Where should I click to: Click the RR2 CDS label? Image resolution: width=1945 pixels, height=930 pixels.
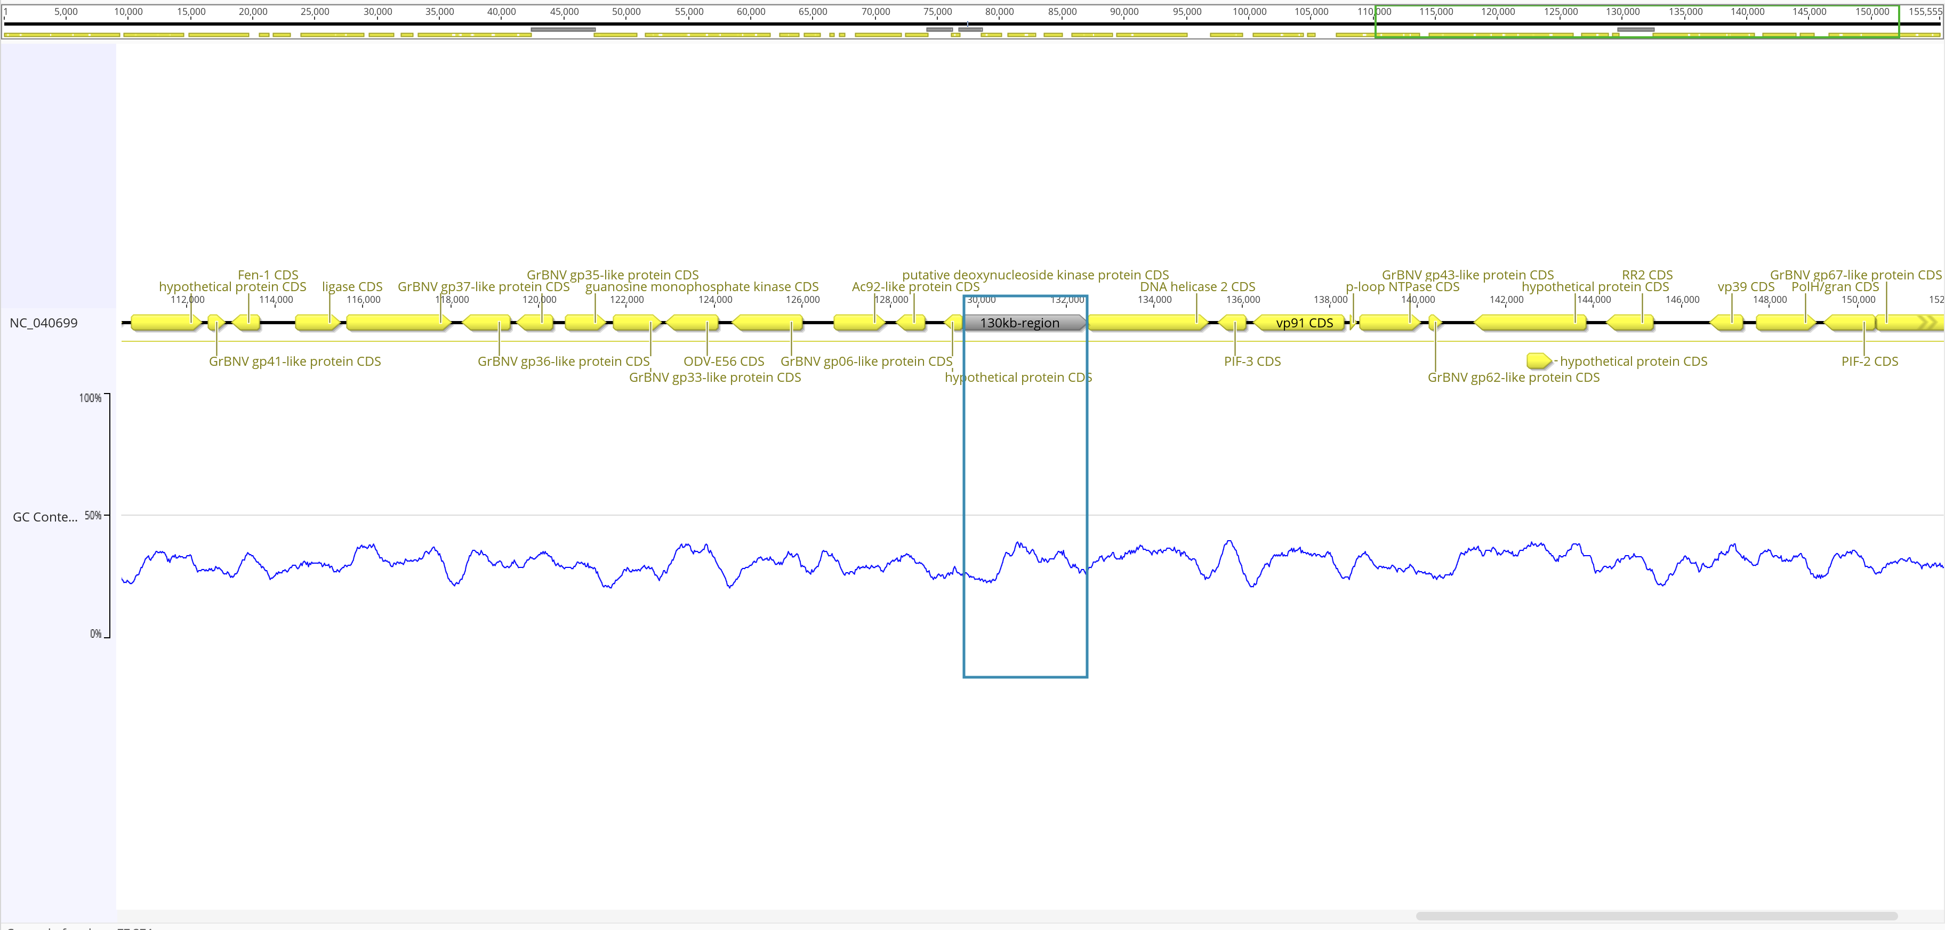tap(1647, 275)
